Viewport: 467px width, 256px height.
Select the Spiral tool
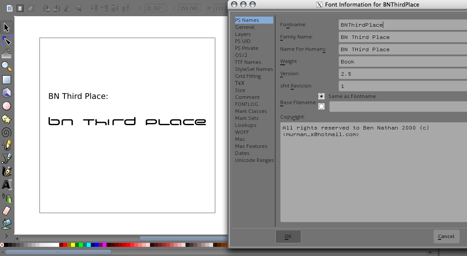pyautogui.click(x=6, y=132)
